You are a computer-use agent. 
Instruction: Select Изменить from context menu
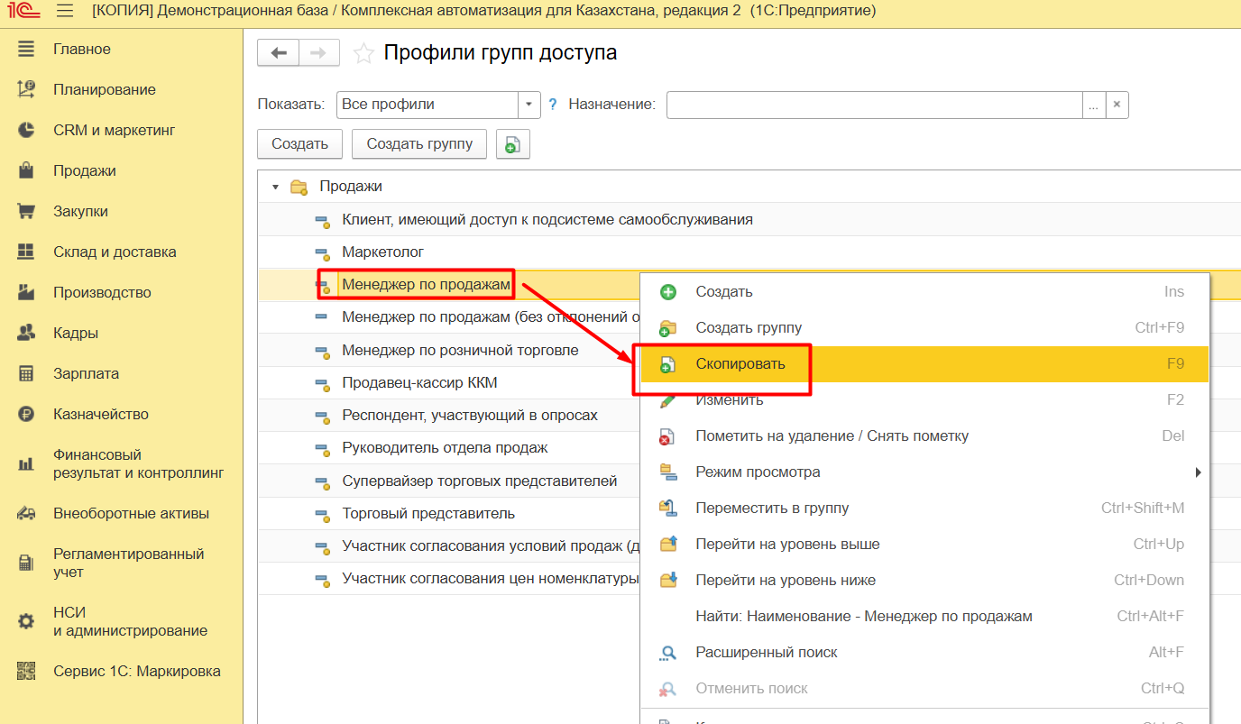(729, 399)
